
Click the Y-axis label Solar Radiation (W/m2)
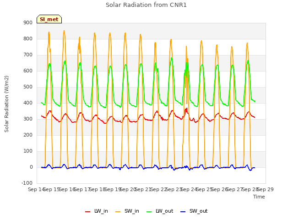(6, 104)
